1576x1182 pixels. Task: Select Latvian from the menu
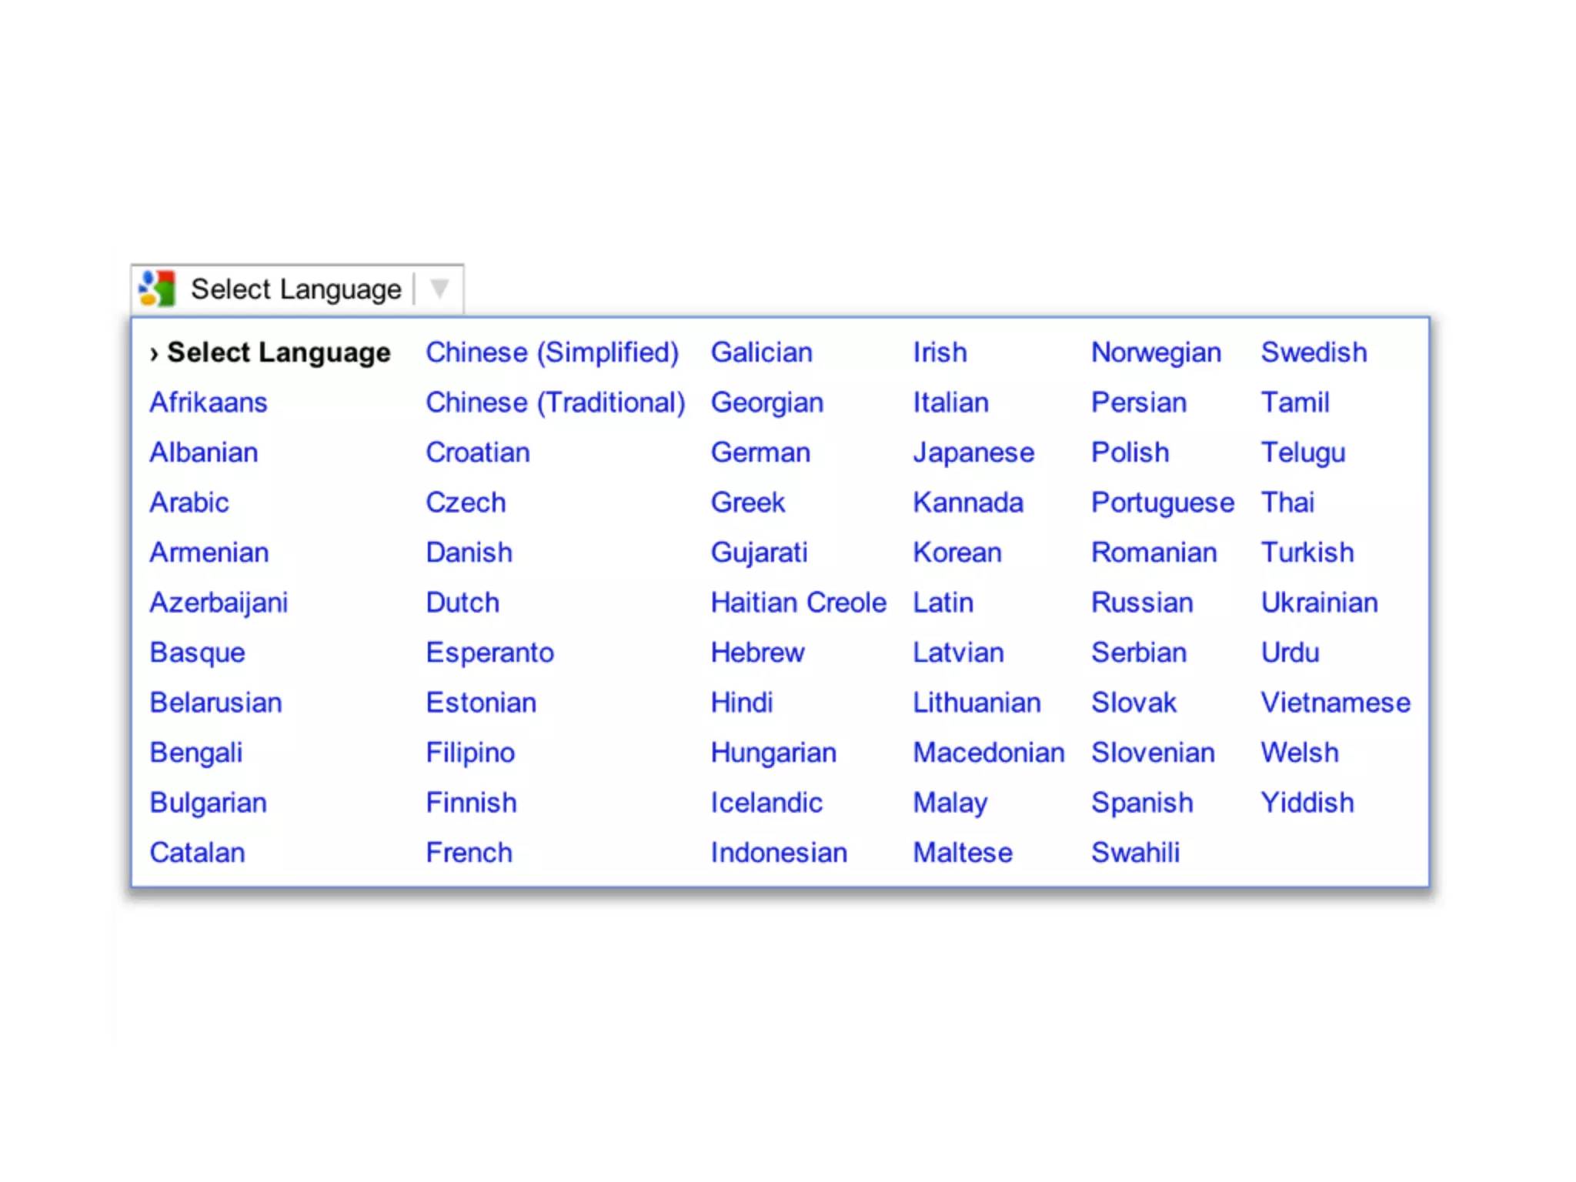point(958,653)
